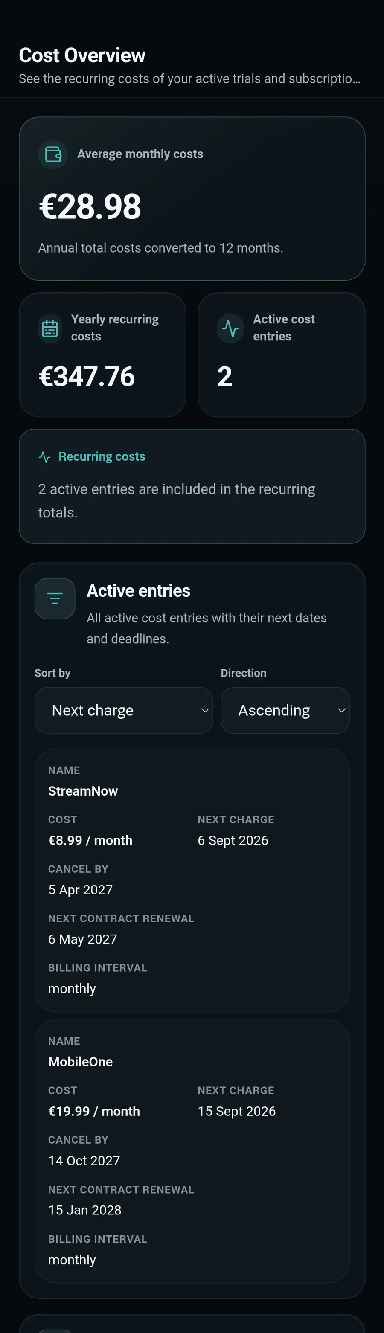Click the filter lines icon beside Active entries
This screenshot has width=384, height=1333.
pos(55,598)
